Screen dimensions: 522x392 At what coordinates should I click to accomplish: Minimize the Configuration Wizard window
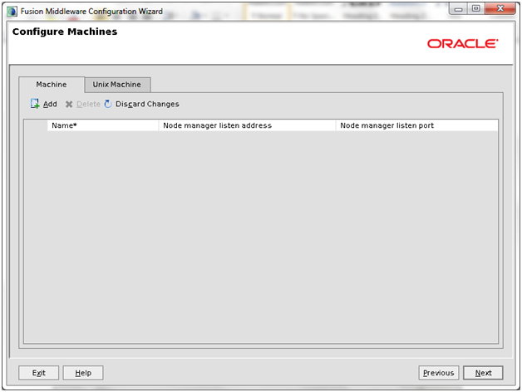pyautogui.click(x=459, y=9)
